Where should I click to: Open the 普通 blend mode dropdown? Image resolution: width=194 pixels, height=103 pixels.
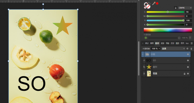tap(173, 49)
